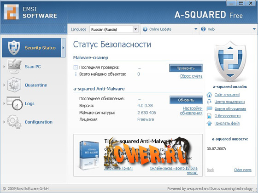Image resolution: width=258 pixels, height=193 pixels.
Task: Select the Security Status menu item
Action: pos(34,48)
